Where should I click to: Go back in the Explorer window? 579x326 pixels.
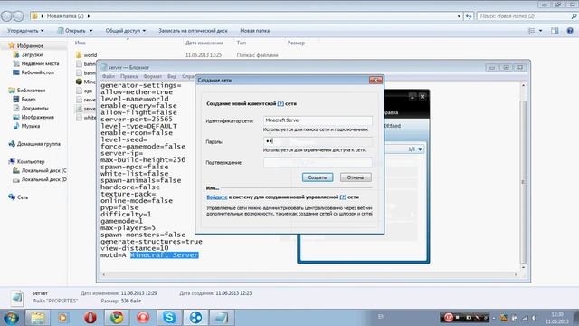tap(6, 16)
